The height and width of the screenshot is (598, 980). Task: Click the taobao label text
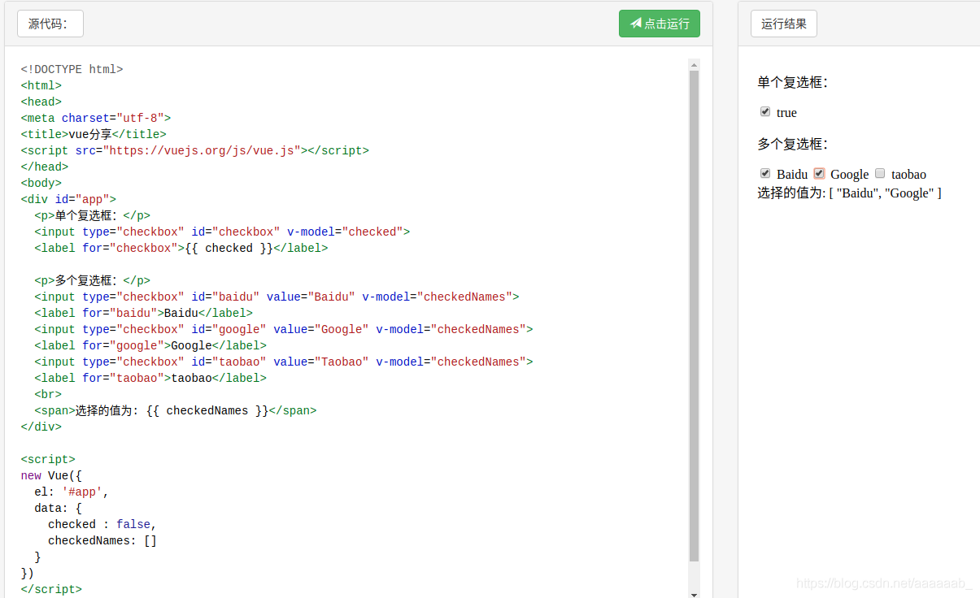(x=908, y=175)
